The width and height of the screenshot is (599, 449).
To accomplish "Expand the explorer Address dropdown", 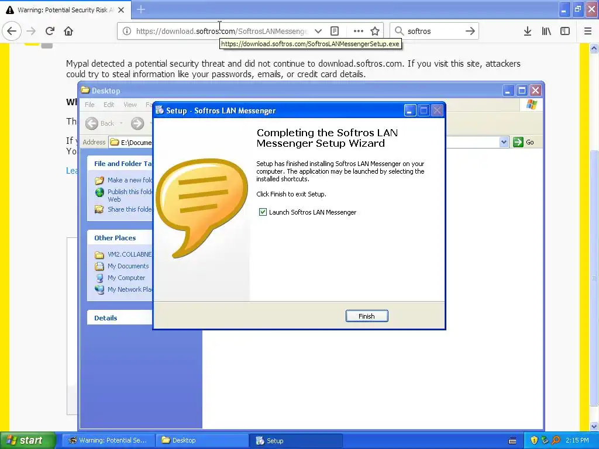I will click(x=504, y=142).
